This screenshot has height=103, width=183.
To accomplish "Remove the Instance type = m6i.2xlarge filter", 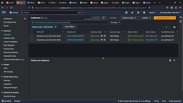I will 55,27.
